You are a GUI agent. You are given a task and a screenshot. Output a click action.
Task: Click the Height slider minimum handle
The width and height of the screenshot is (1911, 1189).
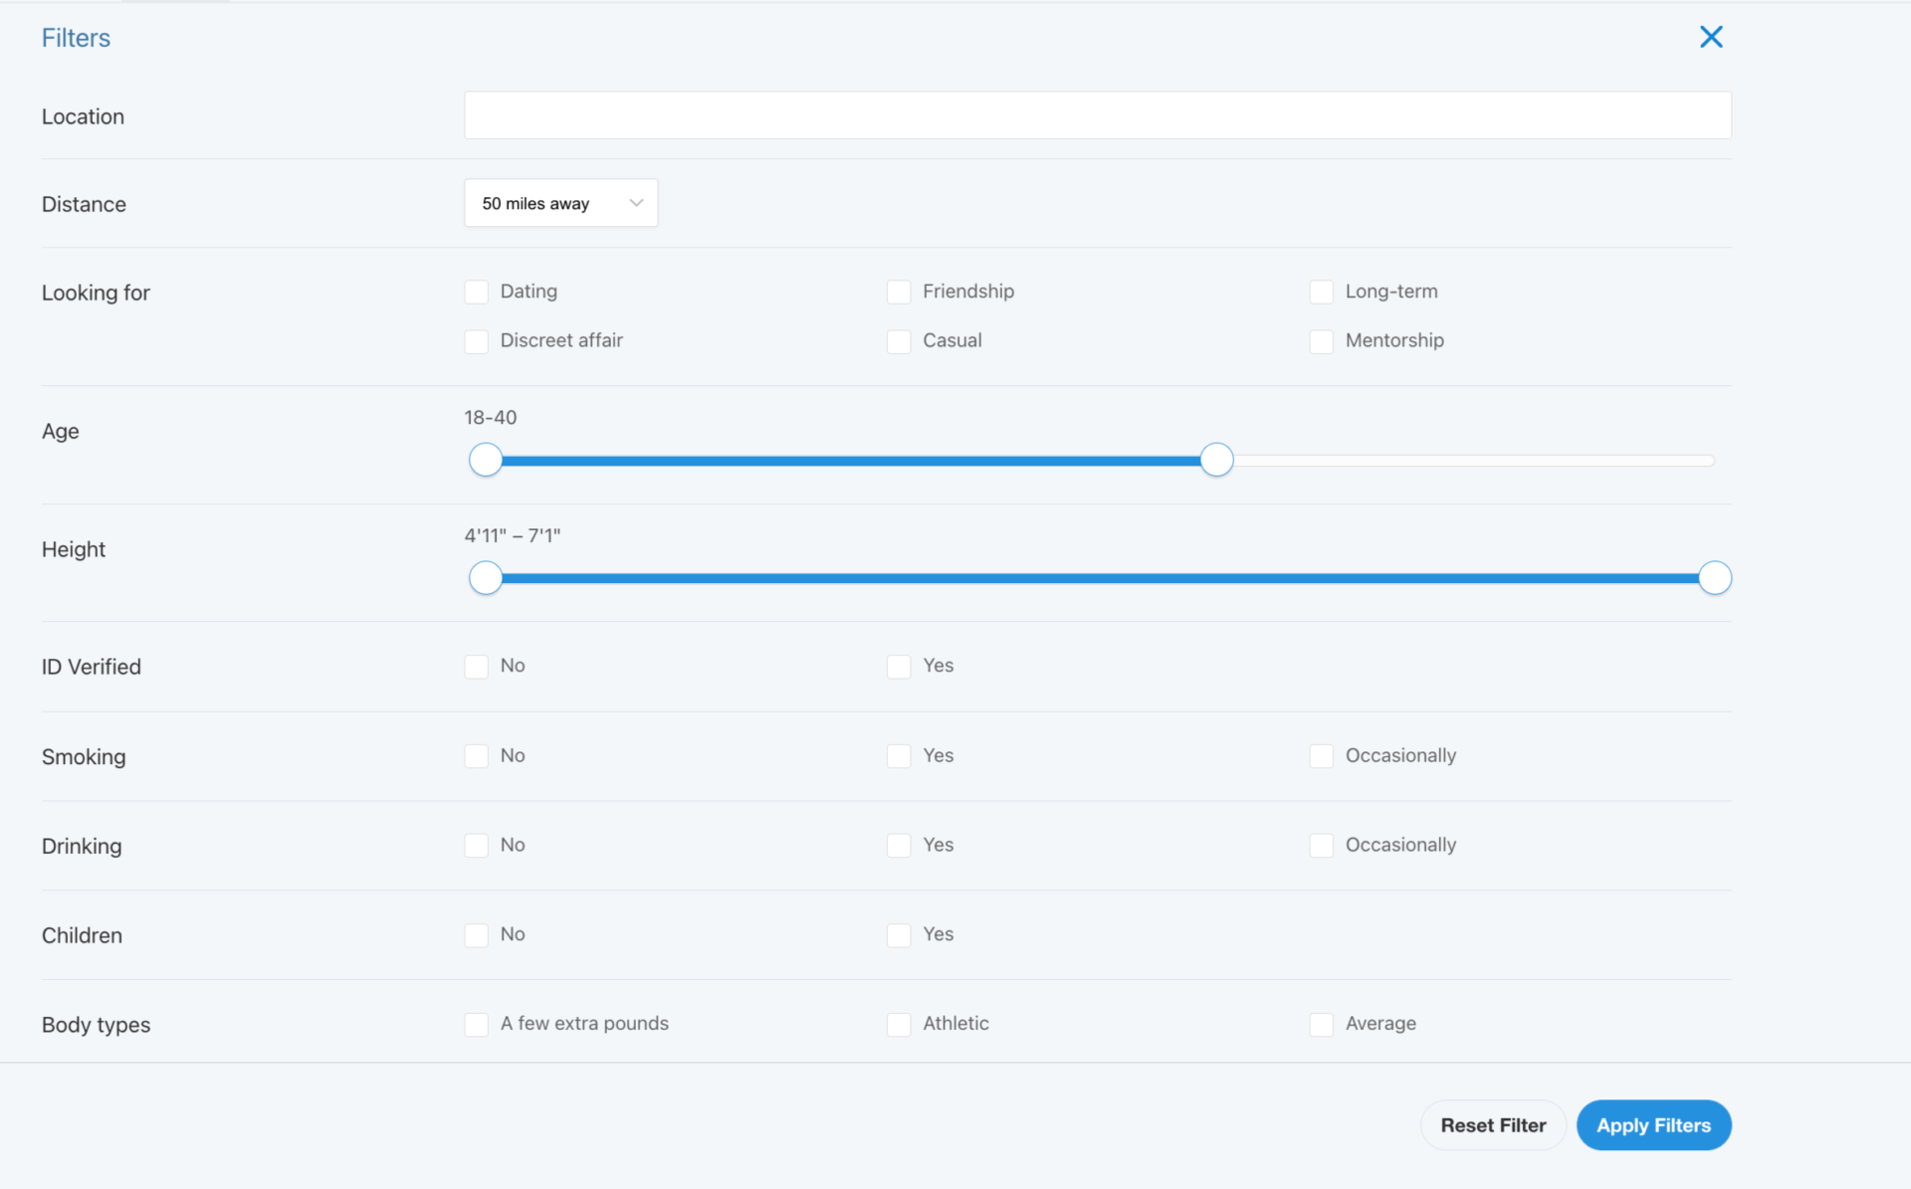coord(486,578)
